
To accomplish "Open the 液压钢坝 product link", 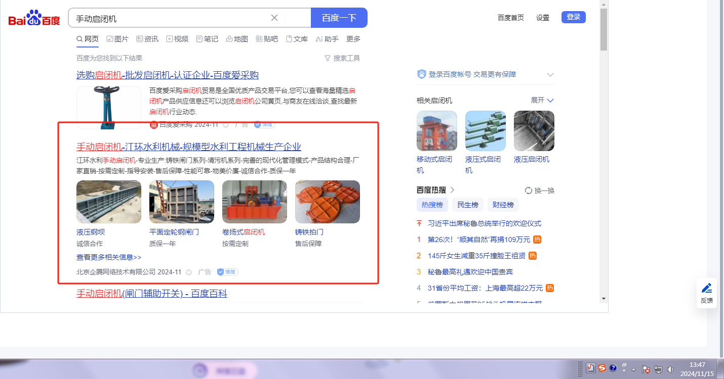I will (x=91, y=232).
